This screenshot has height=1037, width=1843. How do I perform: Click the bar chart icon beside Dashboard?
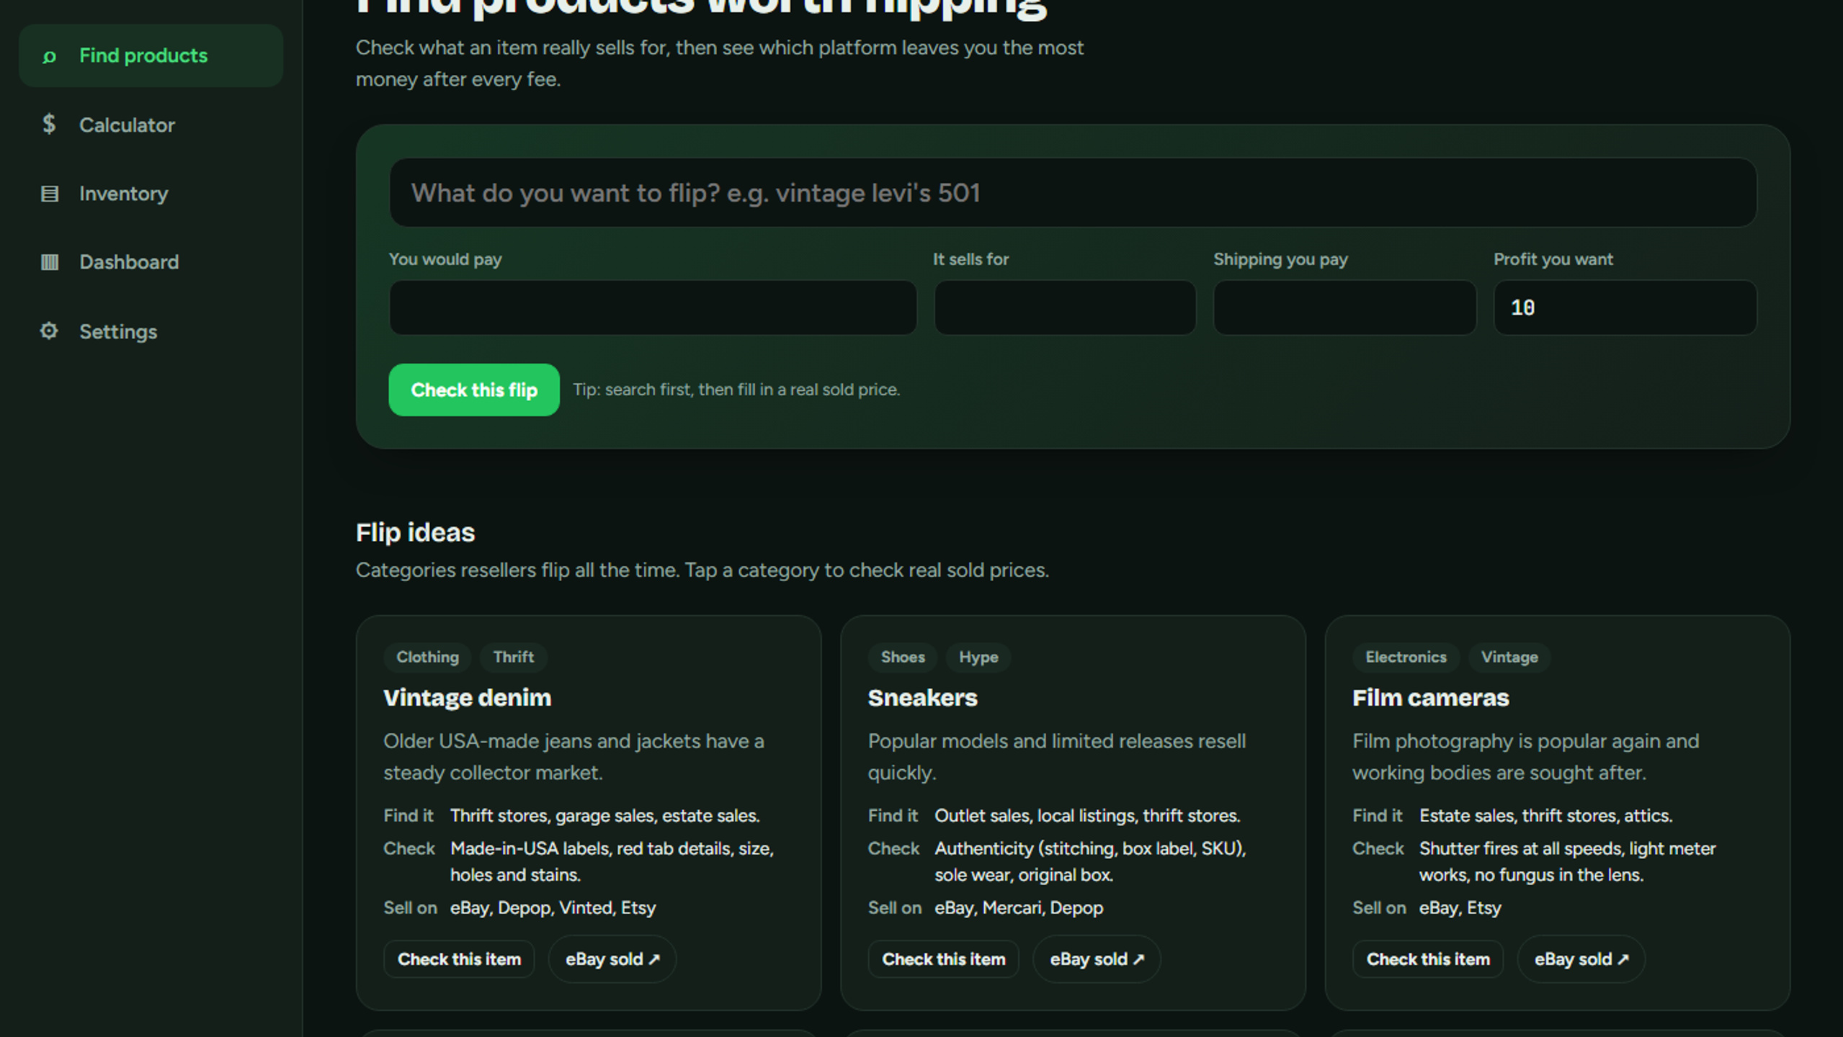coord(49,262)
